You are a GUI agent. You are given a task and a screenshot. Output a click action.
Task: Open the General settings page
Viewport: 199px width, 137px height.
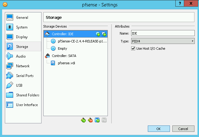(22, 18)
